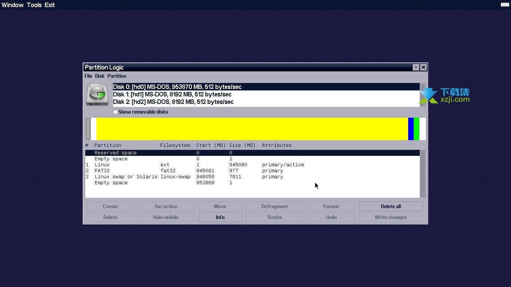Image resolution: width=511 pixels, height=287 pixels.
Task: Toggle Show removable disks checkbox
Action: click(x=115, y=112)
